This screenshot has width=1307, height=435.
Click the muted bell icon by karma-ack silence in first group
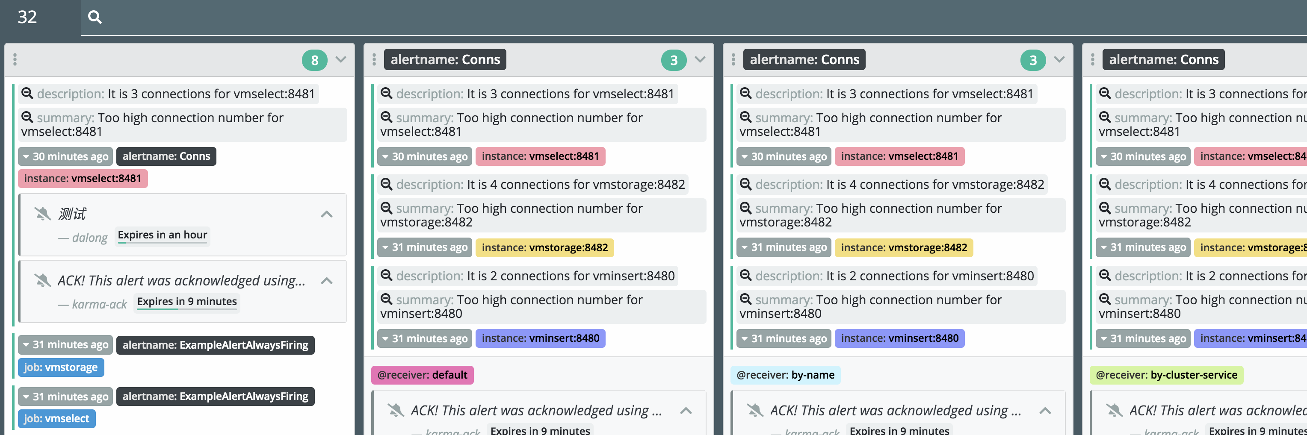click(x=43, y=280)
